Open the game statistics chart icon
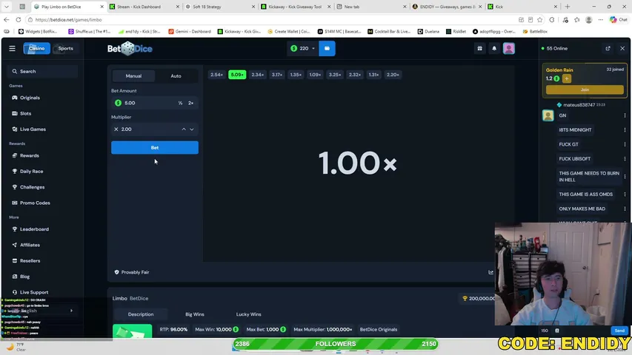The image size is (632, 355). click(x=490, y=272)
